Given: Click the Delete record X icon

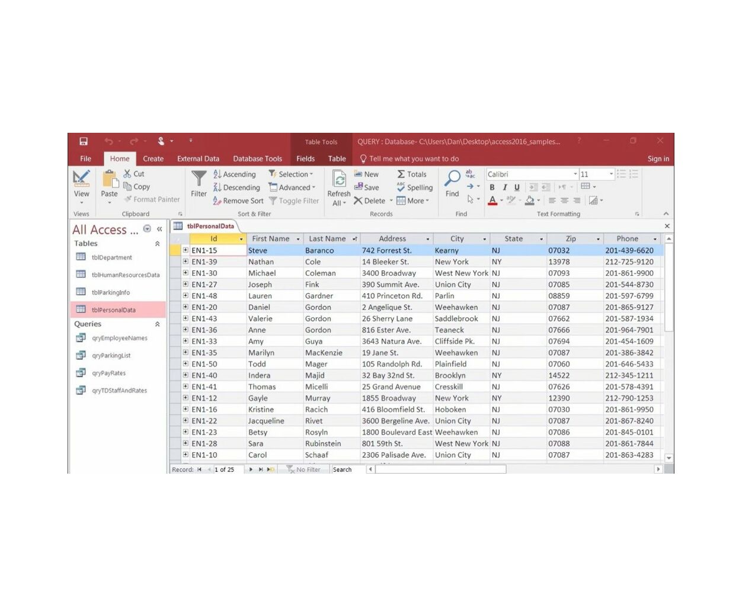Looking at the screenshot, I should 358,201.
